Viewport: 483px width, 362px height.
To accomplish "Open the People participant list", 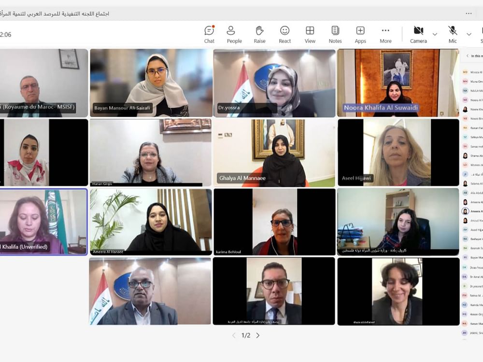I will click(234, 34).
